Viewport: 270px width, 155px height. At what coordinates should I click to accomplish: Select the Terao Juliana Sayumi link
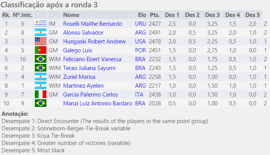point(90,68)
